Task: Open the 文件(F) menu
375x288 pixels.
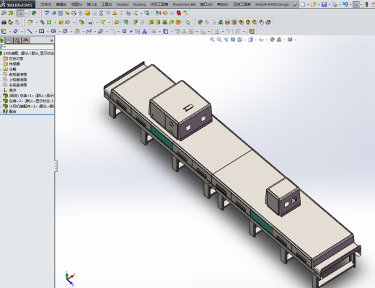Action: pyautogui.click(x=46, y=4)
